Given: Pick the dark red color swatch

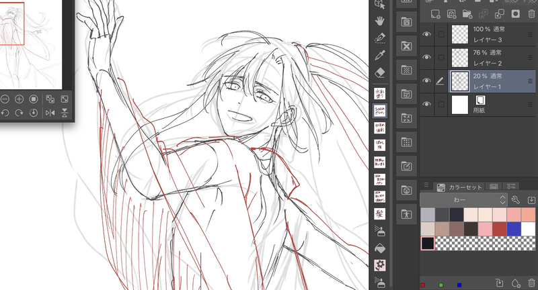Looking at the screenshot, I should click(x=499, y=229).
